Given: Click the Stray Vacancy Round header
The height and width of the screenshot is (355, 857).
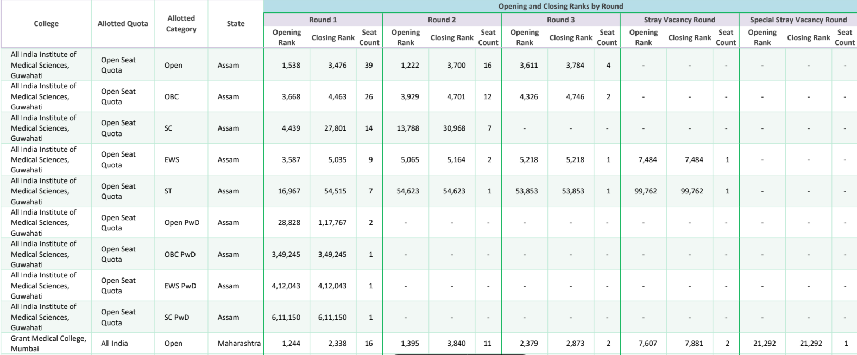Looking at the screenshot, I should click(679, 20).
